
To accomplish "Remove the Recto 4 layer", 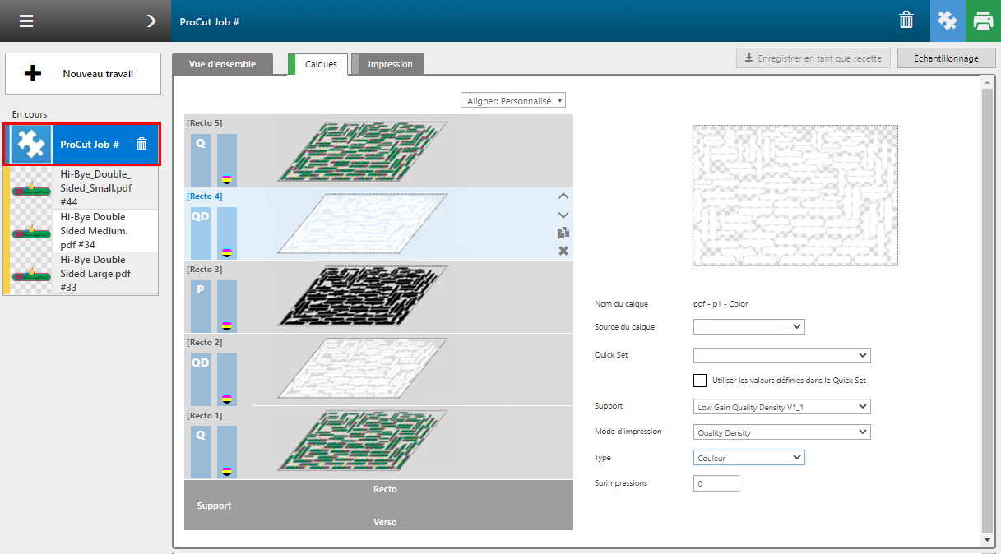I will 563,251.
